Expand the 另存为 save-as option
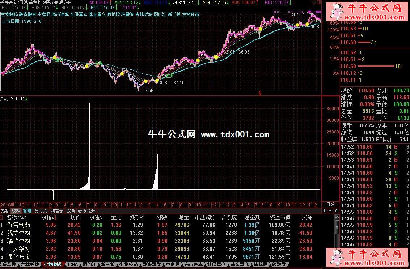This screenshot has height=269, width=410. coord(41,210)
